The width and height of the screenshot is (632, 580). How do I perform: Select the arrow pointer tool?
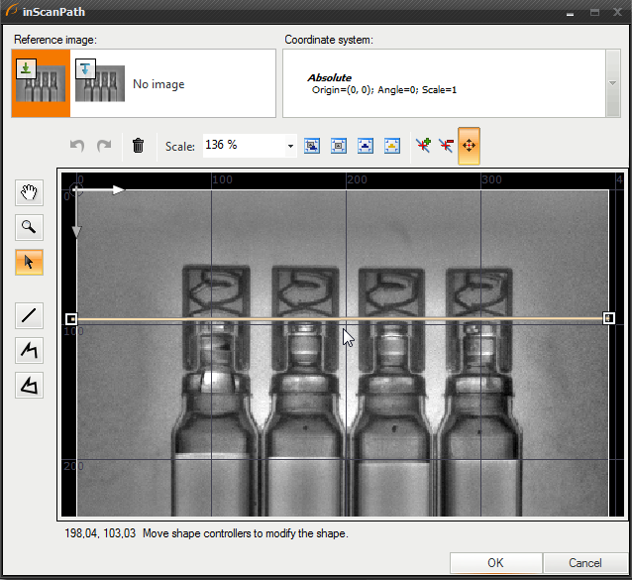point(29,262)
